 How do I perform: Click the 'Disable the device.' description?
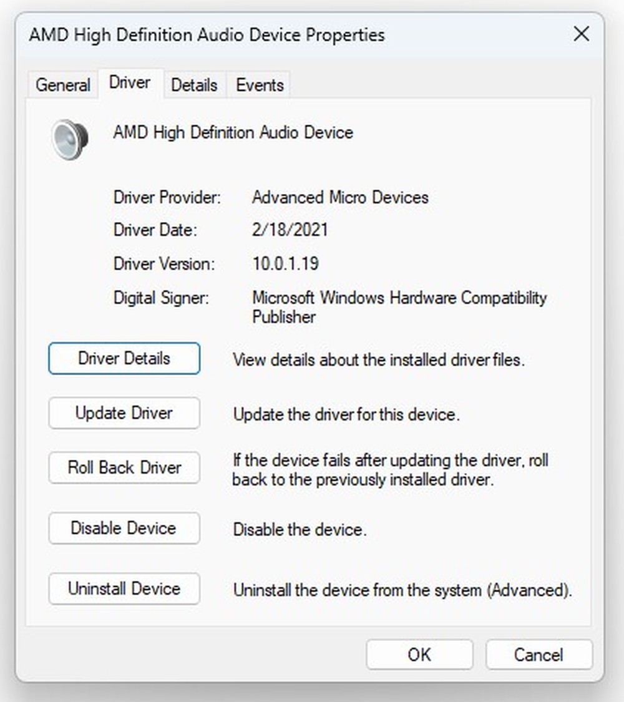coord(300,530)
